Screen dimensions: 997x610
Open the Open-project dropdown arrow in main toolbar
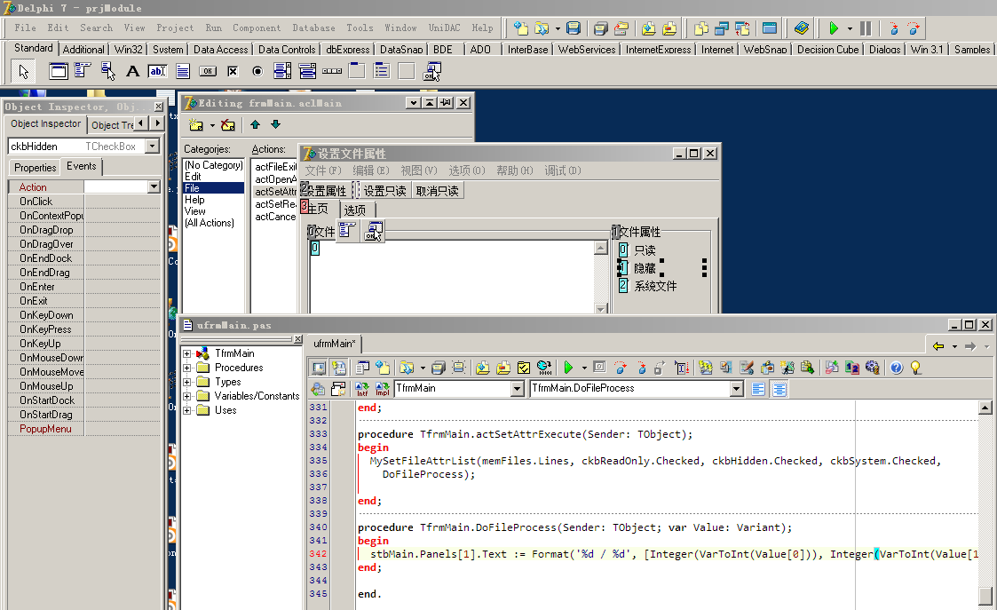pyautogui.click(x=558, y=28)
